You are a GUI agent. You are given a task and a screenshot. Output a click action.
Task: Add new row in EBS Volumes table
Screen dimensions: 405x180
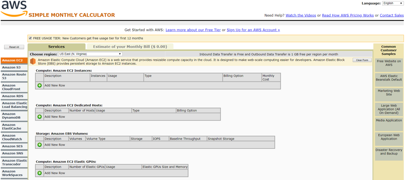click(x=40, y=145)
